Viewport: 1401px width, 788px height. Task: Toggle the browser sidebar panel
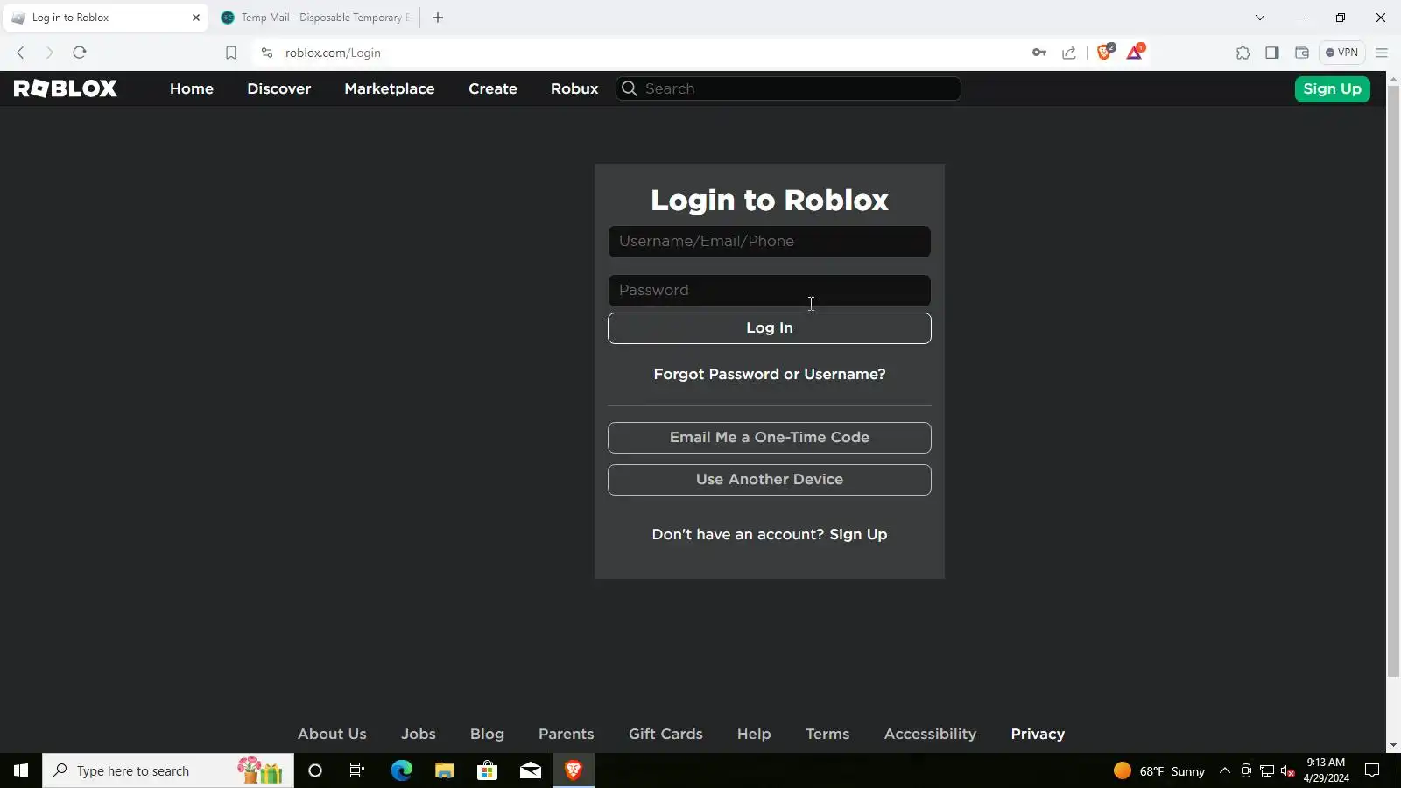click(x=1272, y=53)
